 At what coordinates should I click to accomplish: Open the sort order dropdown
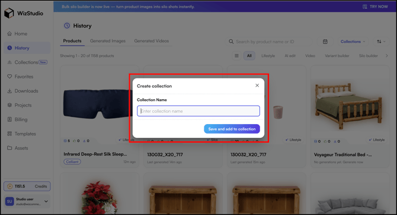pyautogui.click(x=381, y=42)
